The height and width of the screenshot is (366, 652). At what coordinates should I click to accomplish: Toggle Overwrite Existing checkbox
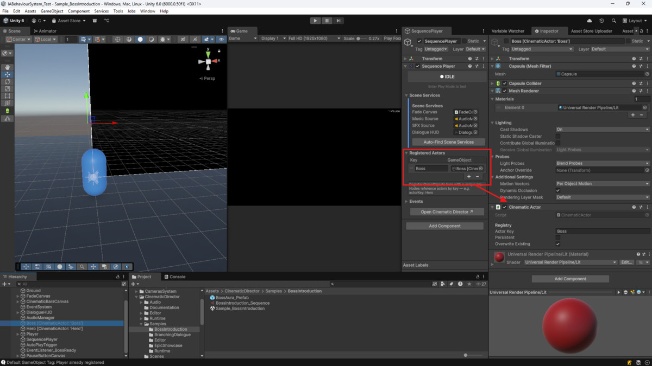click(558, 244)
